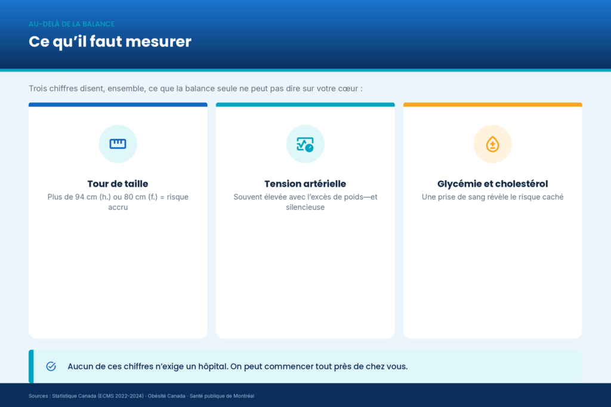Select the Glycémie et cholestérol heading
The image size is (611, 407).
coord(492,184)
